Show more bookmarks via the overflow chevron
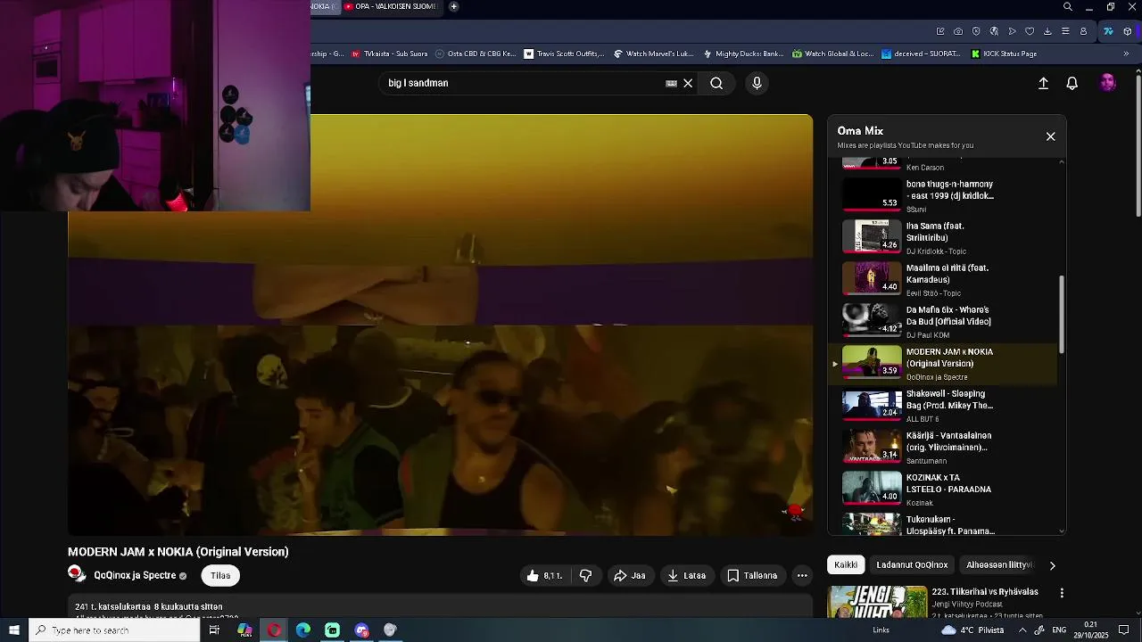The image size is (1142, 642). (1126, 53)
